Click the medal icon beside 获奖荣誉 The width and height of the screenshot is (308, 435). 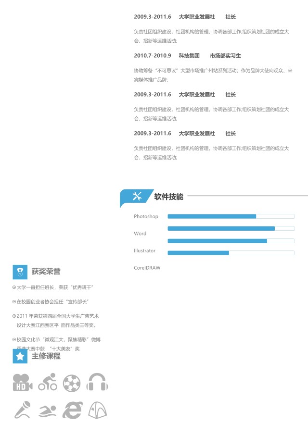[20, 272]
